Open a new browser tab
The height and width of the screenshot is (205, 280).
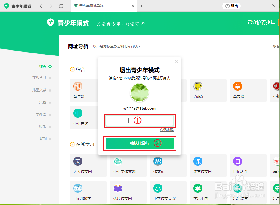pyautogui.click(x=142, y=6)
